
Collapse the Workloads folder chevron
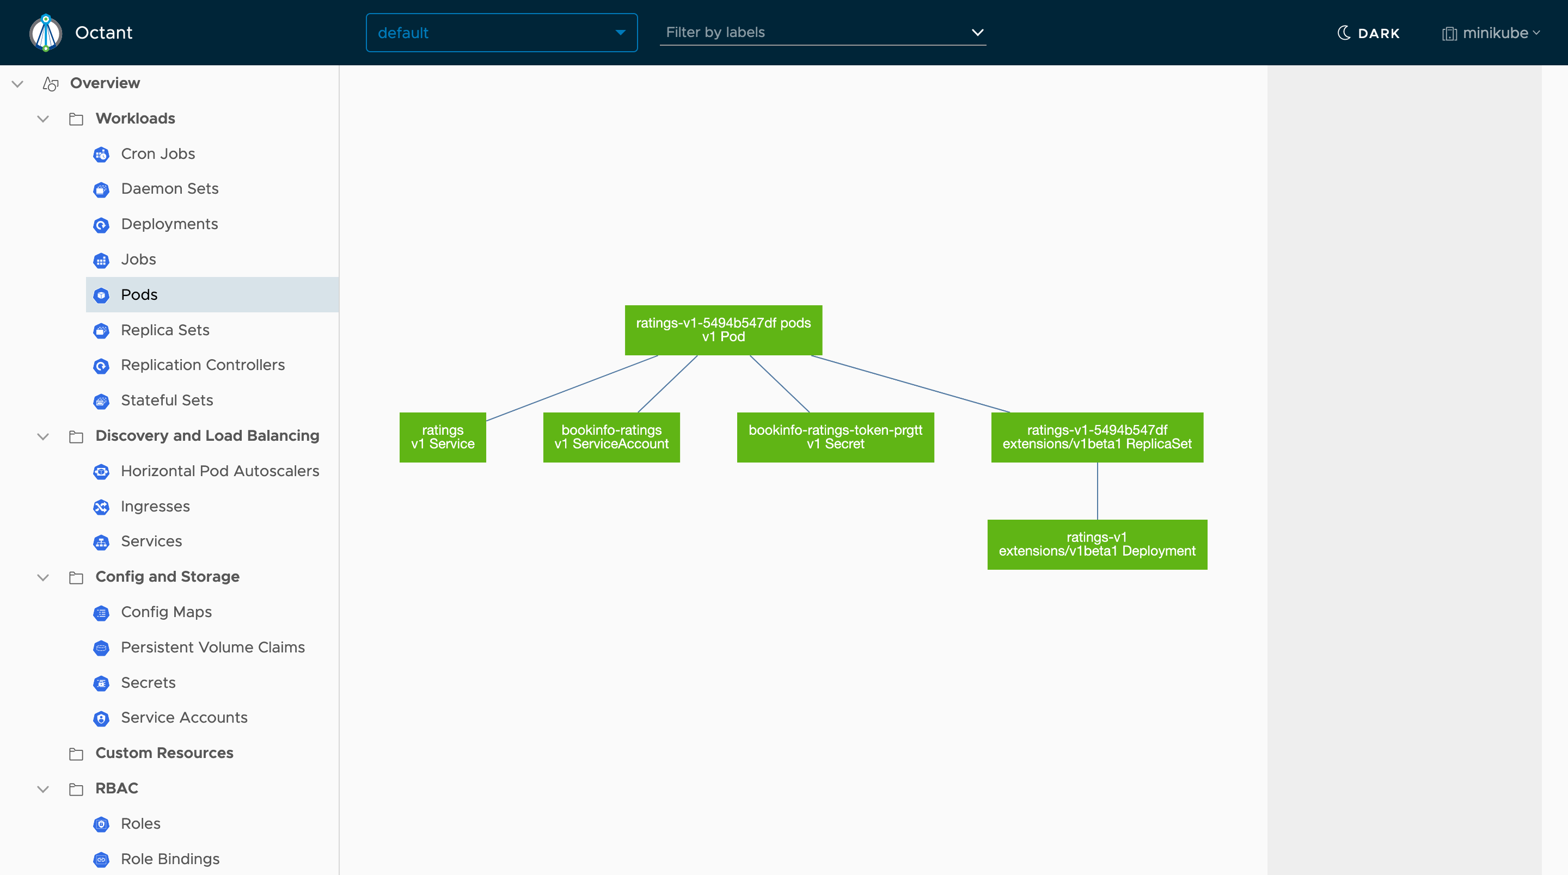point(43,119)
